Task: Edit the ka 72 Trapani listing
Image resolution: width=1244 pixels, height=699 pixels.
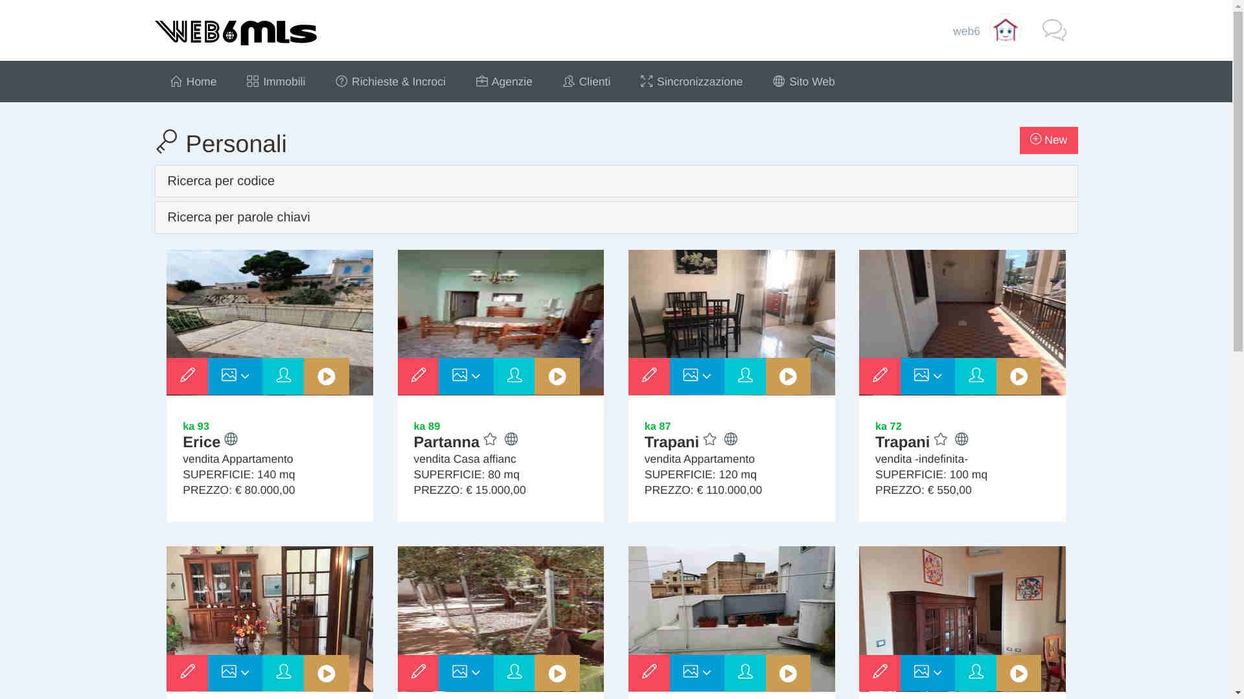Action: 879,376
